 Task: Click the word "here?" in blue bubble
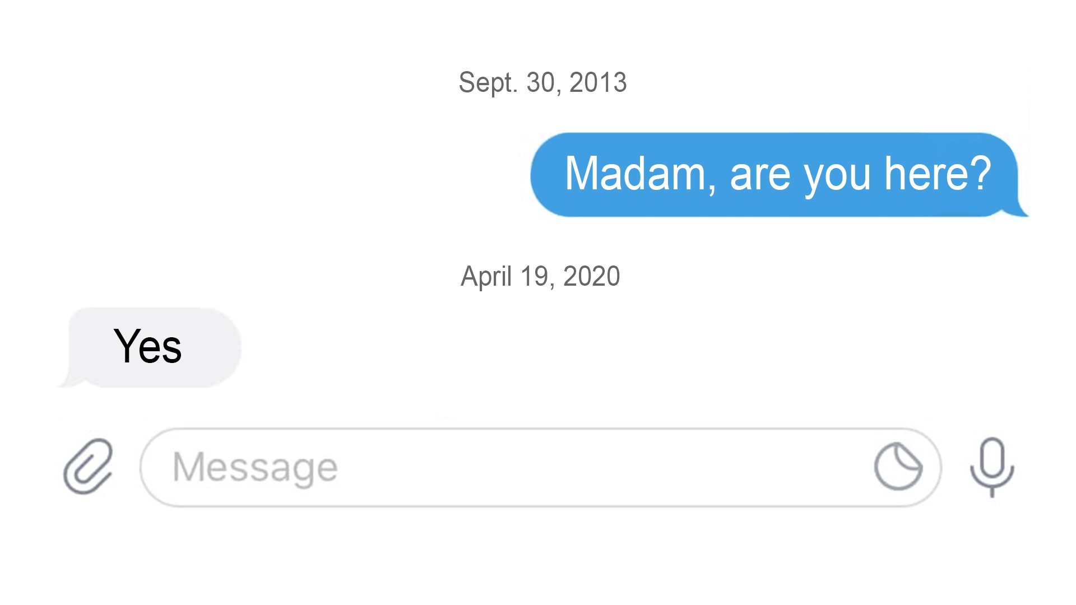[x=938, y=174]
